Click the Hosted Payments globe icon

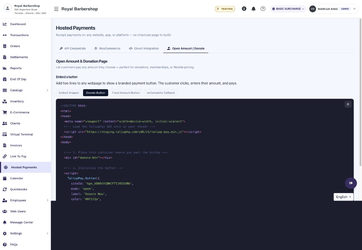pyautogui.click(x=6, y=167)
